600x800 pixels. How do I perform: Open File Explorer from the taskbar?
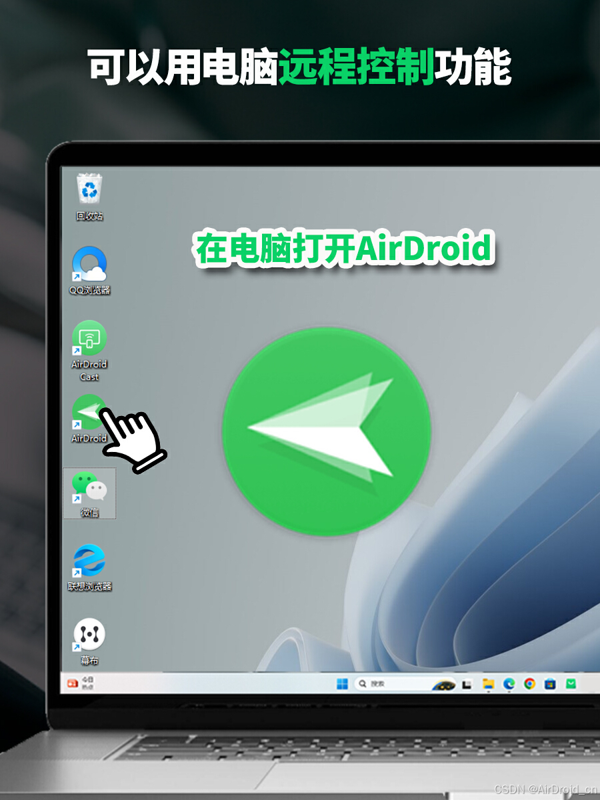click(488, 684)
